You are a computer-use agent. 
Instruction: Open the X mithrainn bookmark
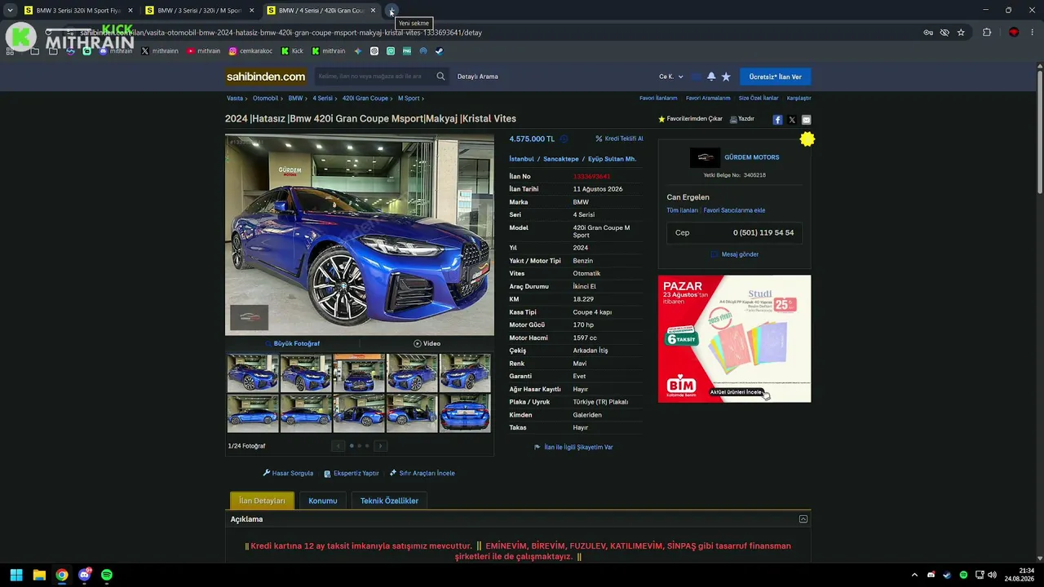[160, 51]
